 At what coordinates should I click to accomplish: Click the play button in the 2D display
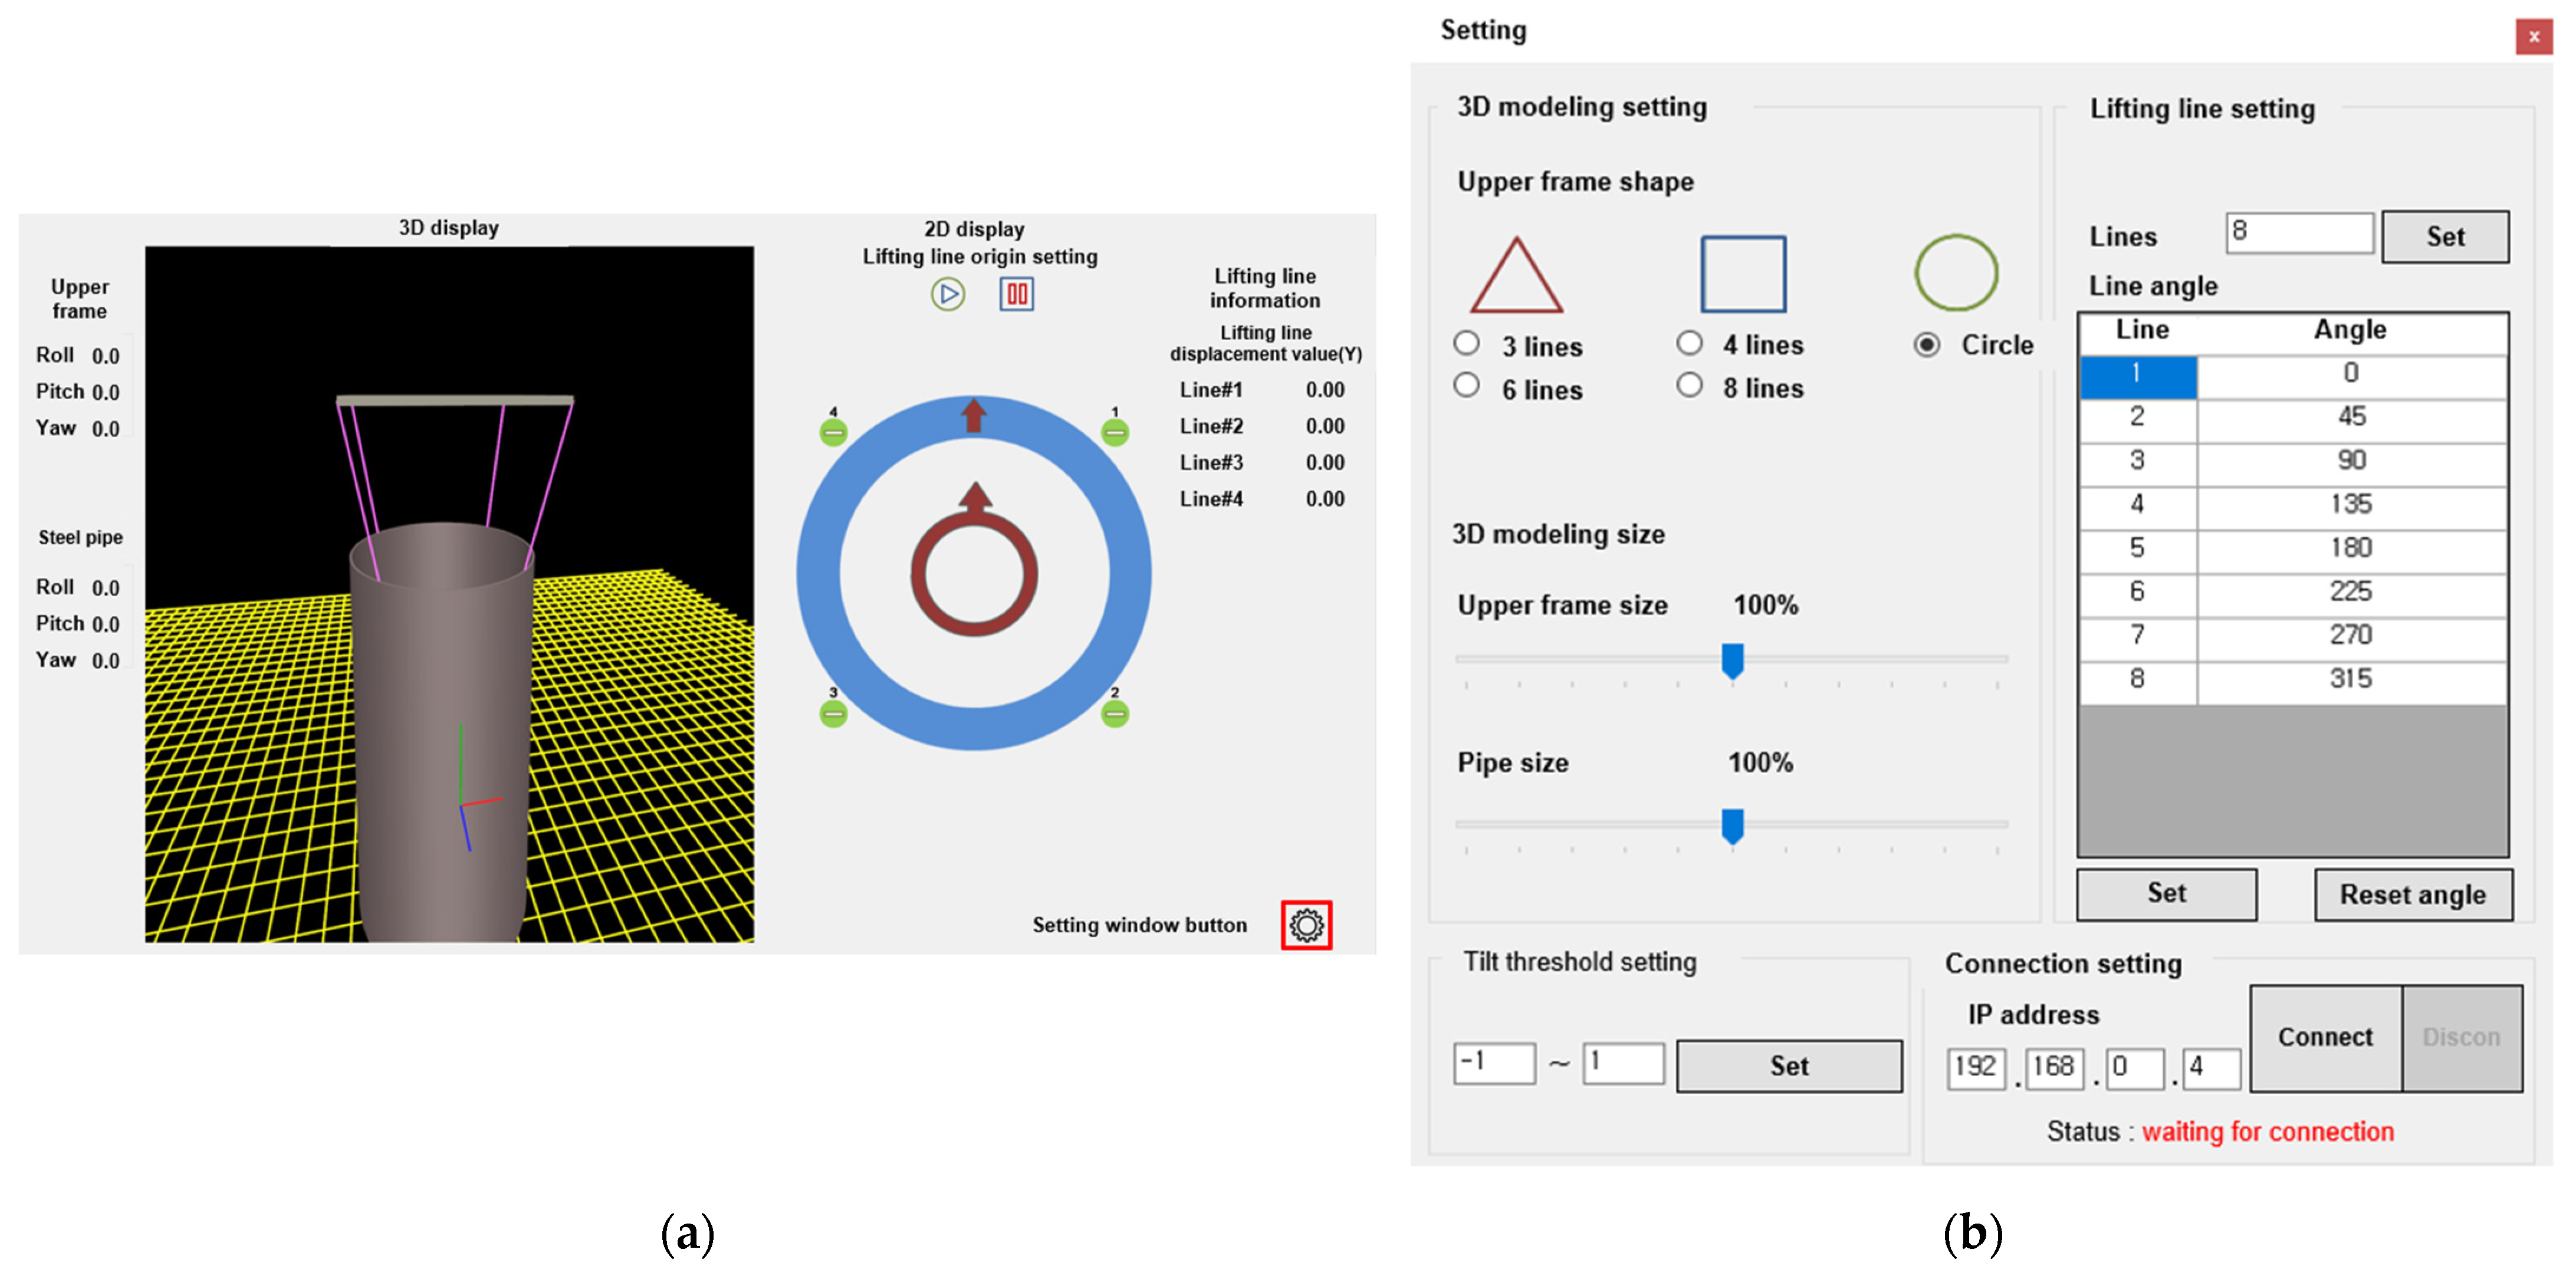[947, 294]
